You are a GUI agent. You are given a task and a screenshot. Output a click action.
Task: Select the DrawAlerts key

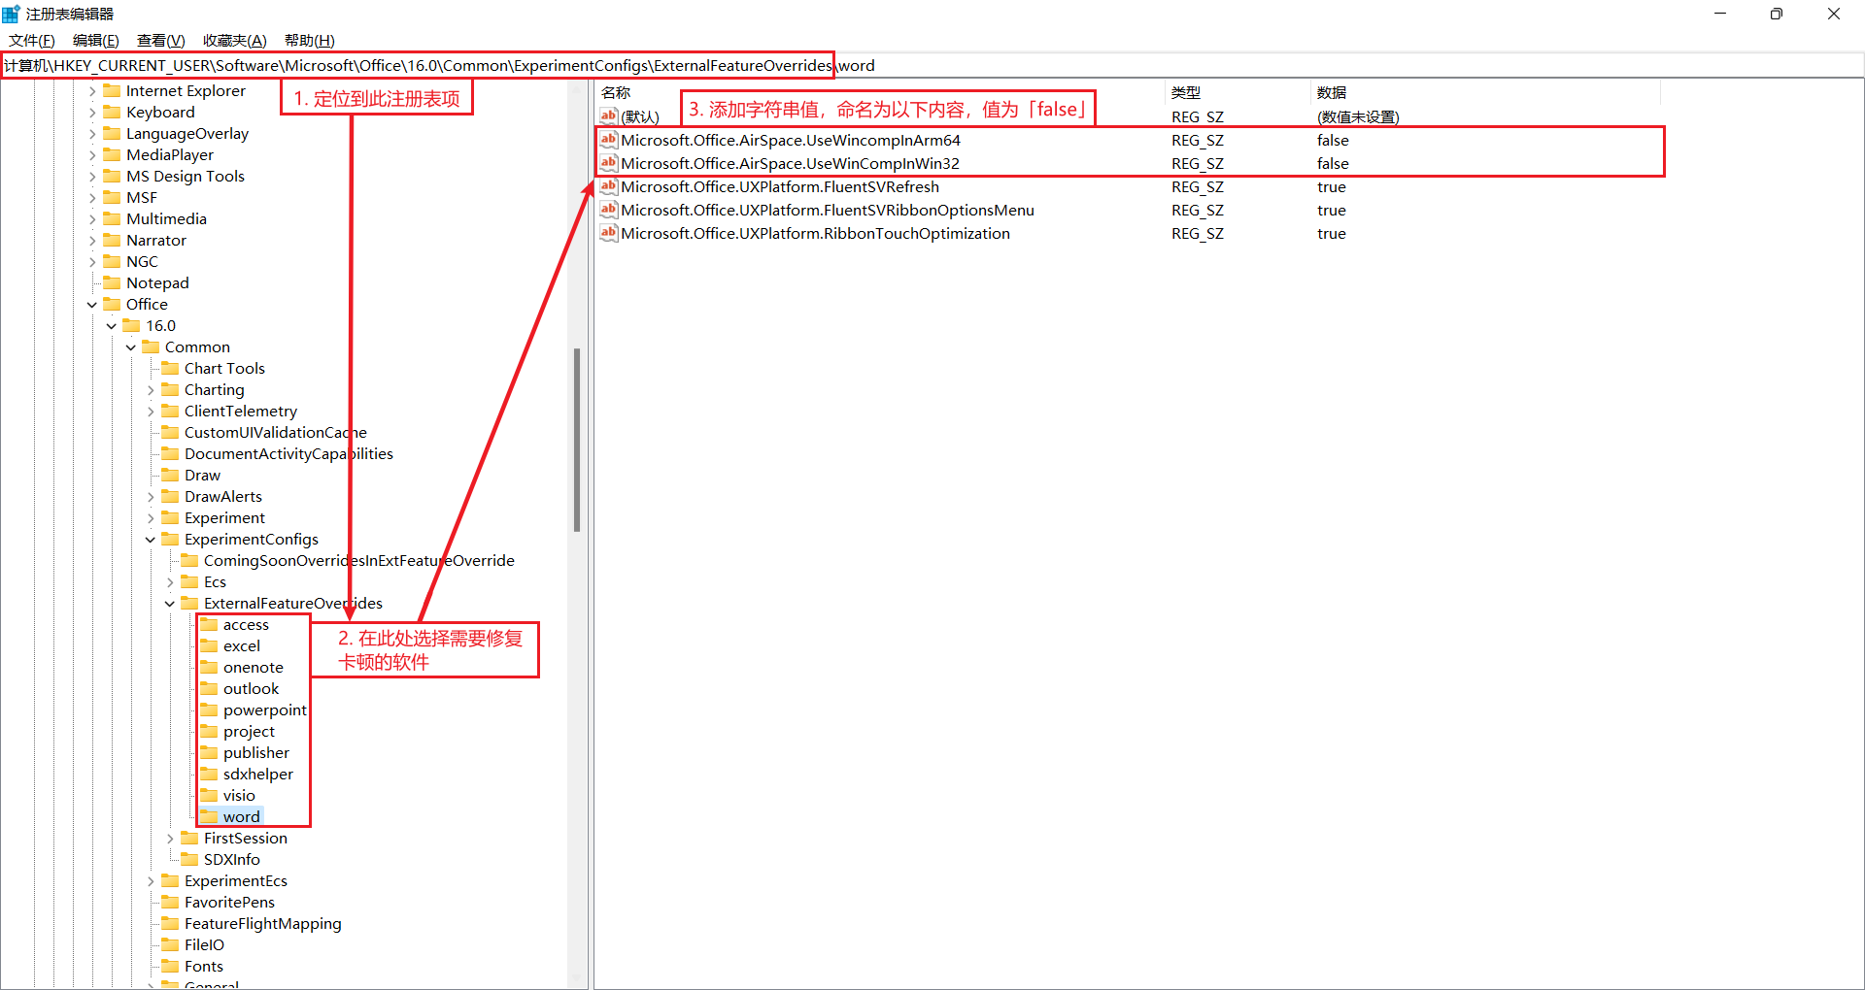(x=223, y=496)
